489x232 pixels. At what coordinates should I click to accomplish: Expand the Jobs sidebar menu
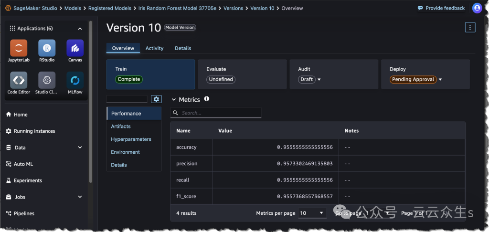(80, 197)
